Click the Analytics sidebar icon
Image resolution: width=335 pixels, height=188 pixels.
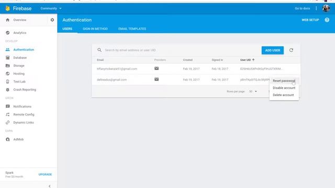click(8, 32)
